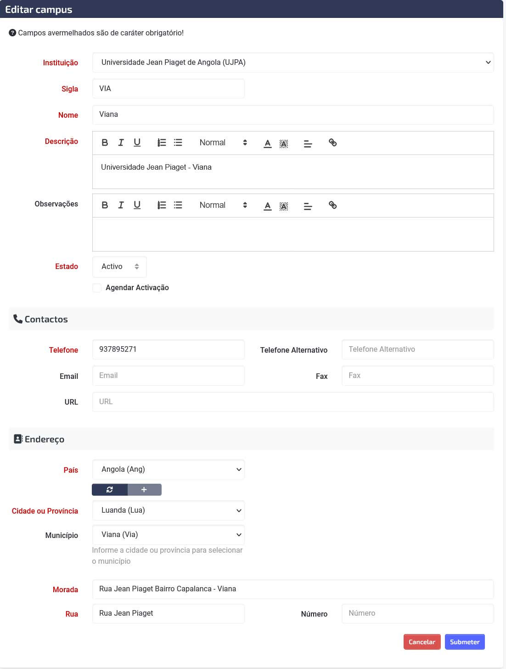Click the Editar campus title
The height and width of the screenshot is (669, 506).
point(39,10)
